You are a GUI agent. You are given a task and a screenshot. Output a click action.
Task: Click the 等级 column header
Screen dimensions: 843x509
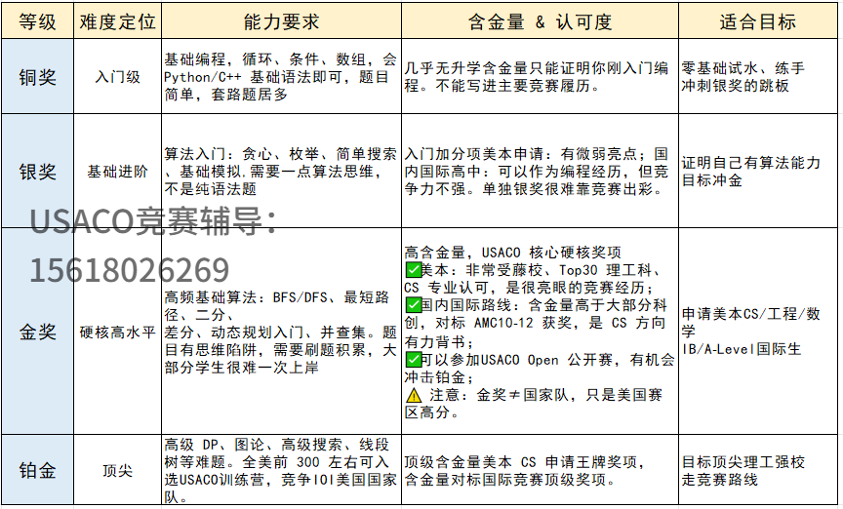tap(37, 21)
